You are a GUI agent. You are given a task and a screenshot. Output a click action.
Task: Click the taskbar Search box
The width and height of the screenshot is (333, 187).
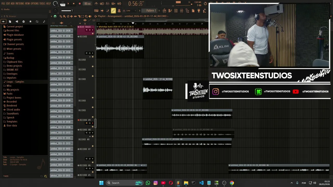coord(125,183)
